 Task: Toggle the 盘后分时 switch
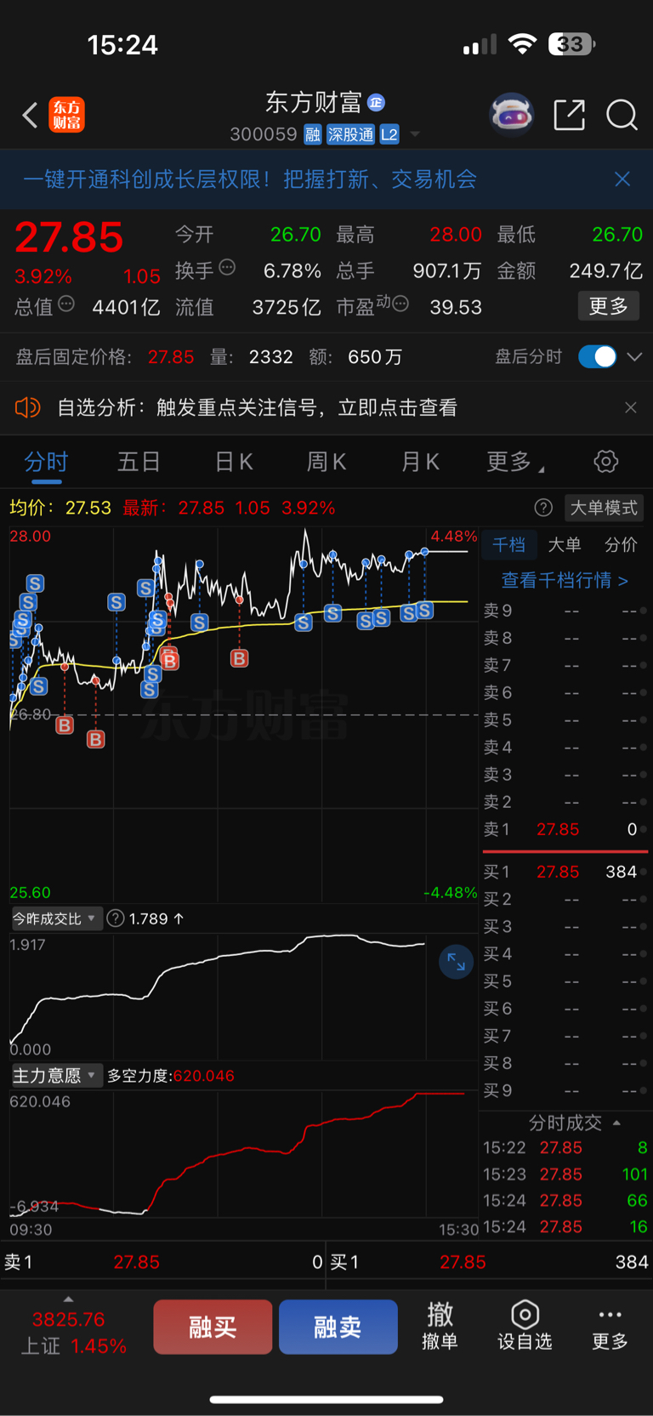pos(597,356)
